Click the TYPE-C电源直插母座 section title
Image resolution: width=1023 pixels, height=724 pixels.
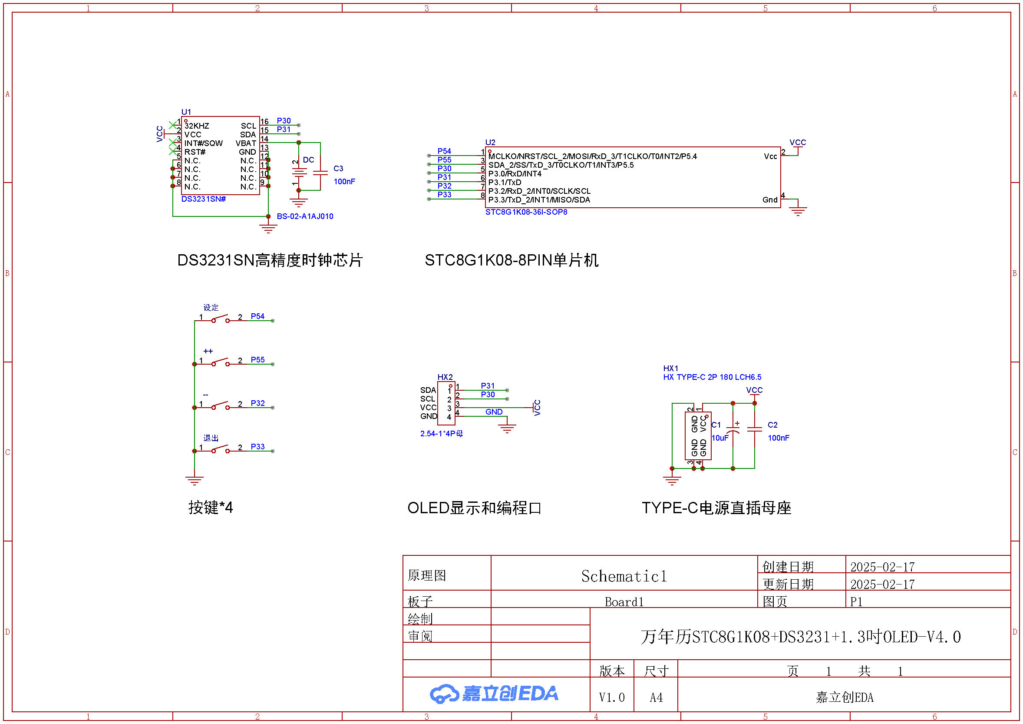coord(716,508)
